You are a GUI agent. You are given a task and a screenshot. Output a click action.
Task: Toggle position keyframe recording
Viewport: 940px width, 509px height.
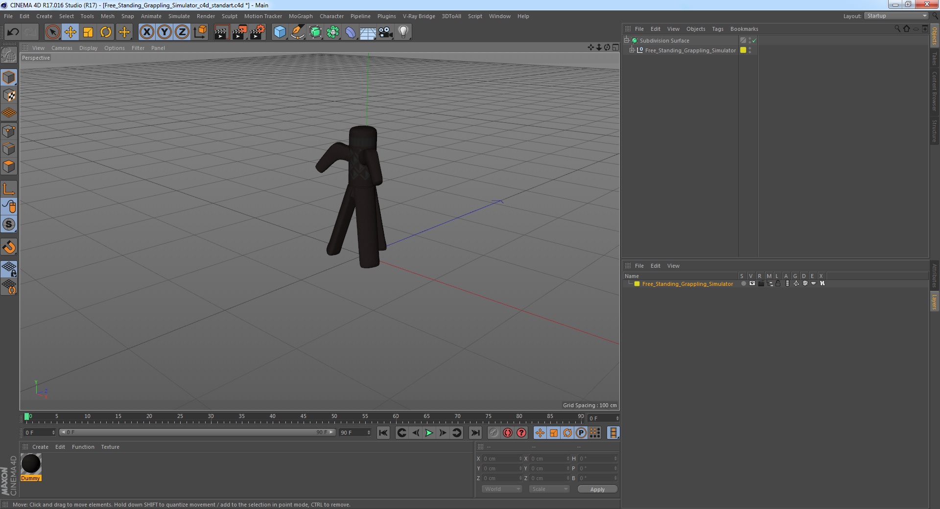pyautogui.click(x=540, y=433)
